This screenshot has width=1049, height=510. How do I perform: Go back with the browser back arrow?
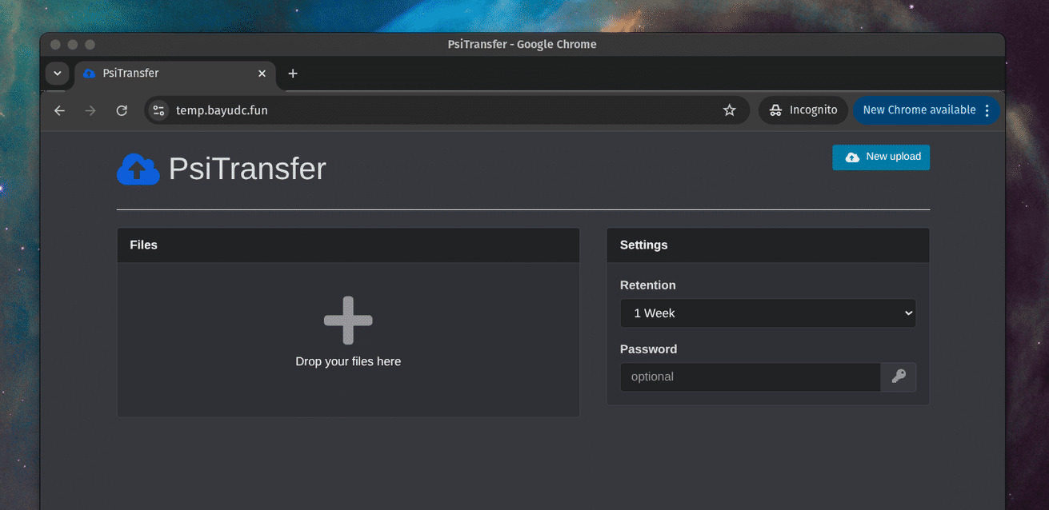pyautogui.click(x=59, y=110)
